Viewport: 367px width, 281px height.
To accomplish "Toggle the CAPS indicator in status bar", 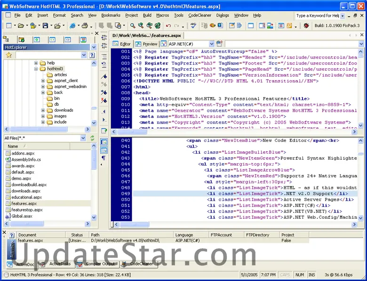I will click(x=285, y=274).
